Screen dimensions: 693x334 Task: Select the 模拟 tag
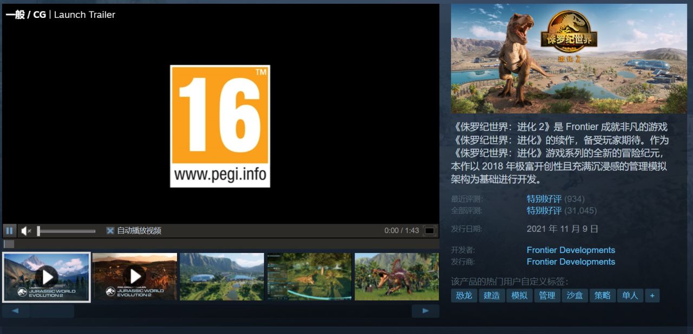(519, 295)
